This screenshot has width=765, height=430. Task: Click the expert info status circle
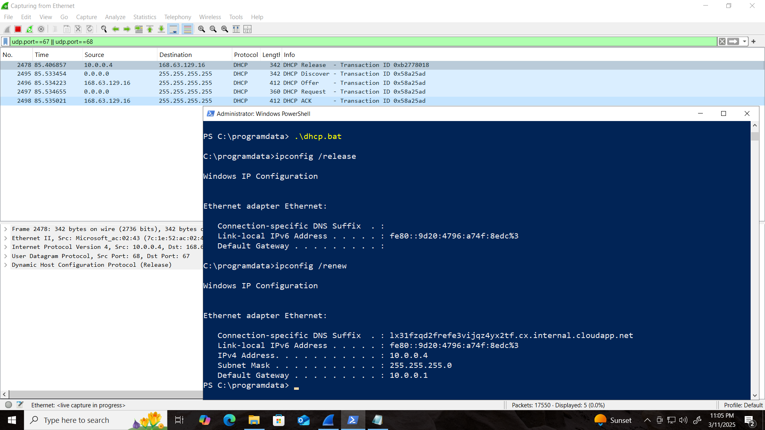point(8,405)
